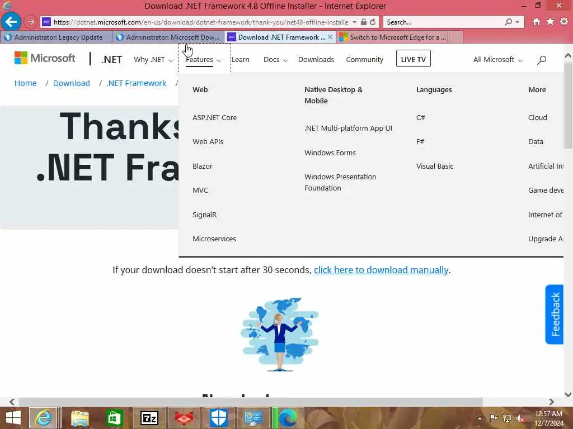
Task: Open Internet Explorer taskbar icon
Action: (44, 418)
